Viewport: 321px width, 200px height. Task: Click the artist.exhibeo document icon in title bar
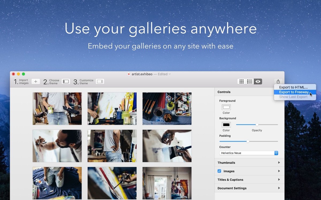129,74
